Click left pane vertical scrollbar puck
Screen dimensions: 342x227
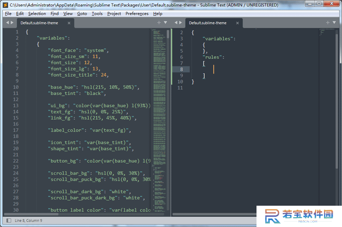click(x=168, y=34)
